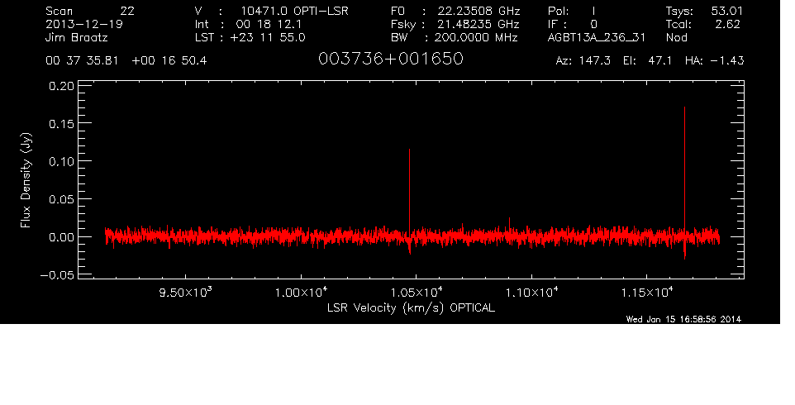Click x-axis tick label 9.50×10³
This screenshot has width=795, height=405.
pyautogui.click(x=186, y=292)
